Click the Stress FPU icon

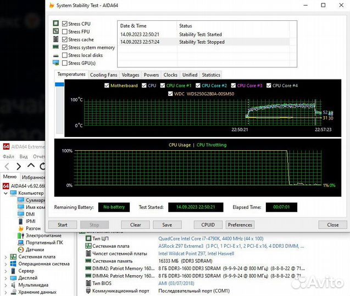[56, 31]
